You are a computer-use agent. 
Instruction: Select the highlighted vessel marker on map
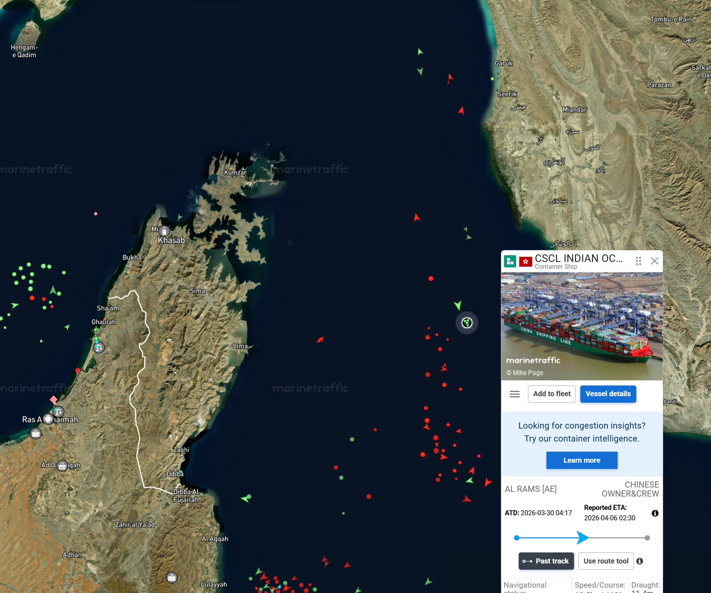467,323
